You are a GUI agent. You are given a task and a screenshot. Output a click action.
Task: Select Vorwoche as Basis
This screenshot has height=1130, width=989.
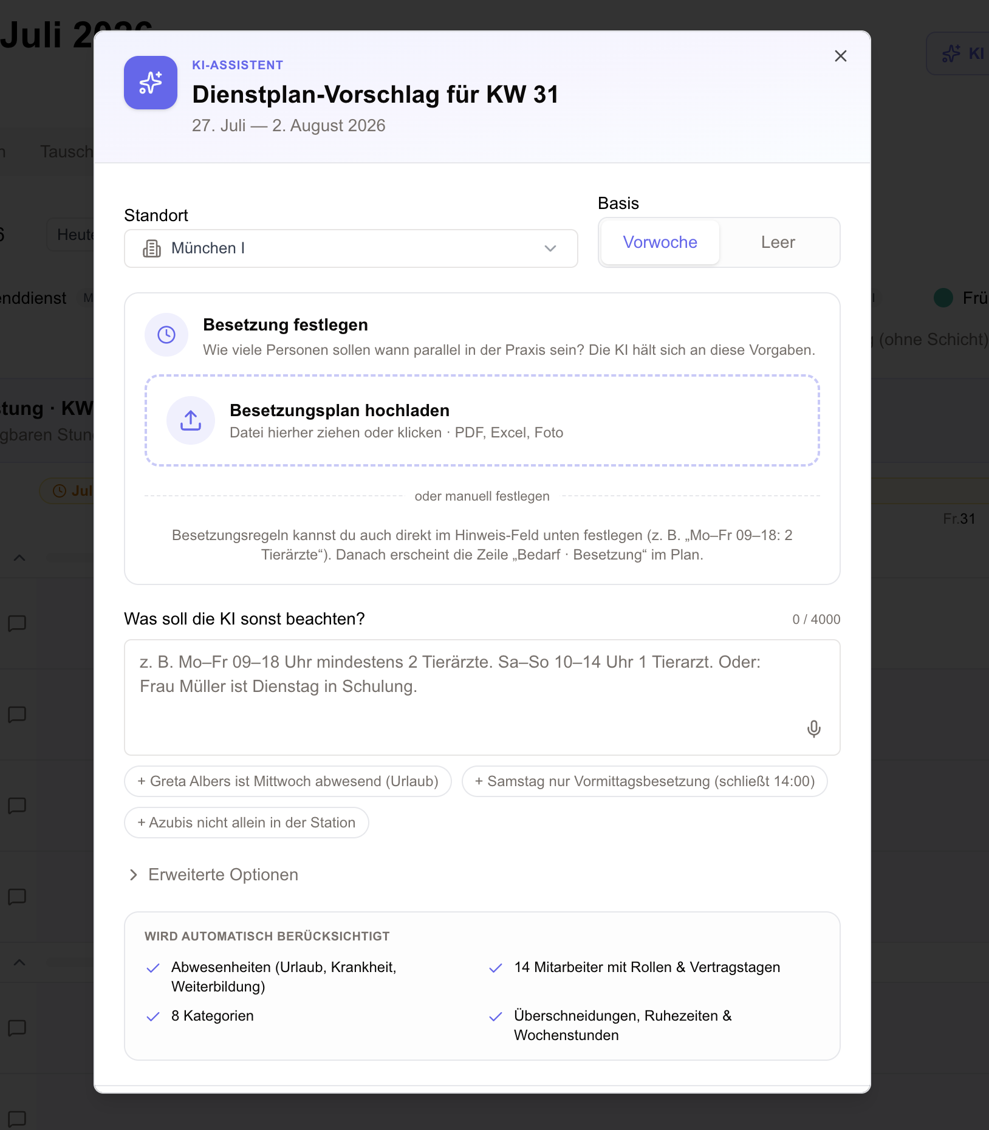click(660, 242)
